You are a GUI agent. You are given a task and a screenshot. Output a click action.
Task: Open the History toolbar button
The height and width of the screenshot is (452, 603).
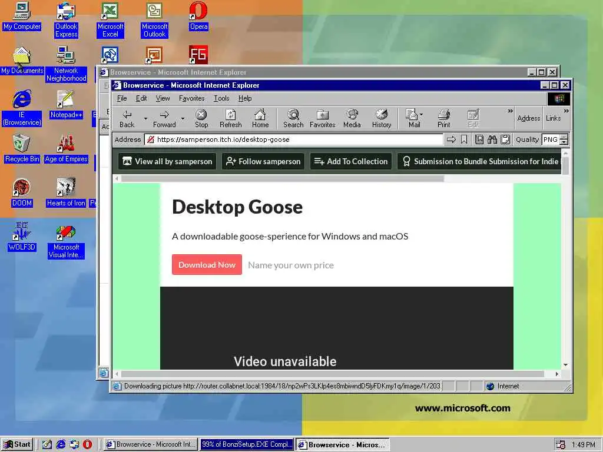point(382,118)
